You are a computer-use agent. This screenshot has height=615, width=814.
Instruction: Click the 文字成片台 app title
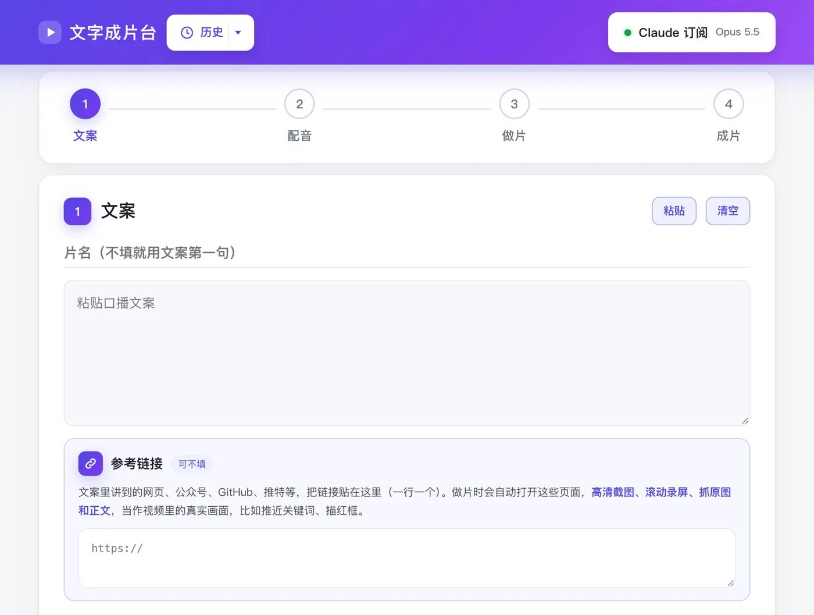tap(113, 33)
